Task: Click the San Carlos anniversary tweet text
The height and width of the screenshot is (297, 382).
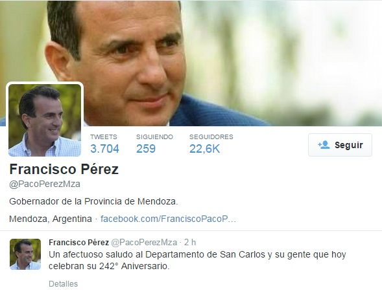Action: (197, 260)
